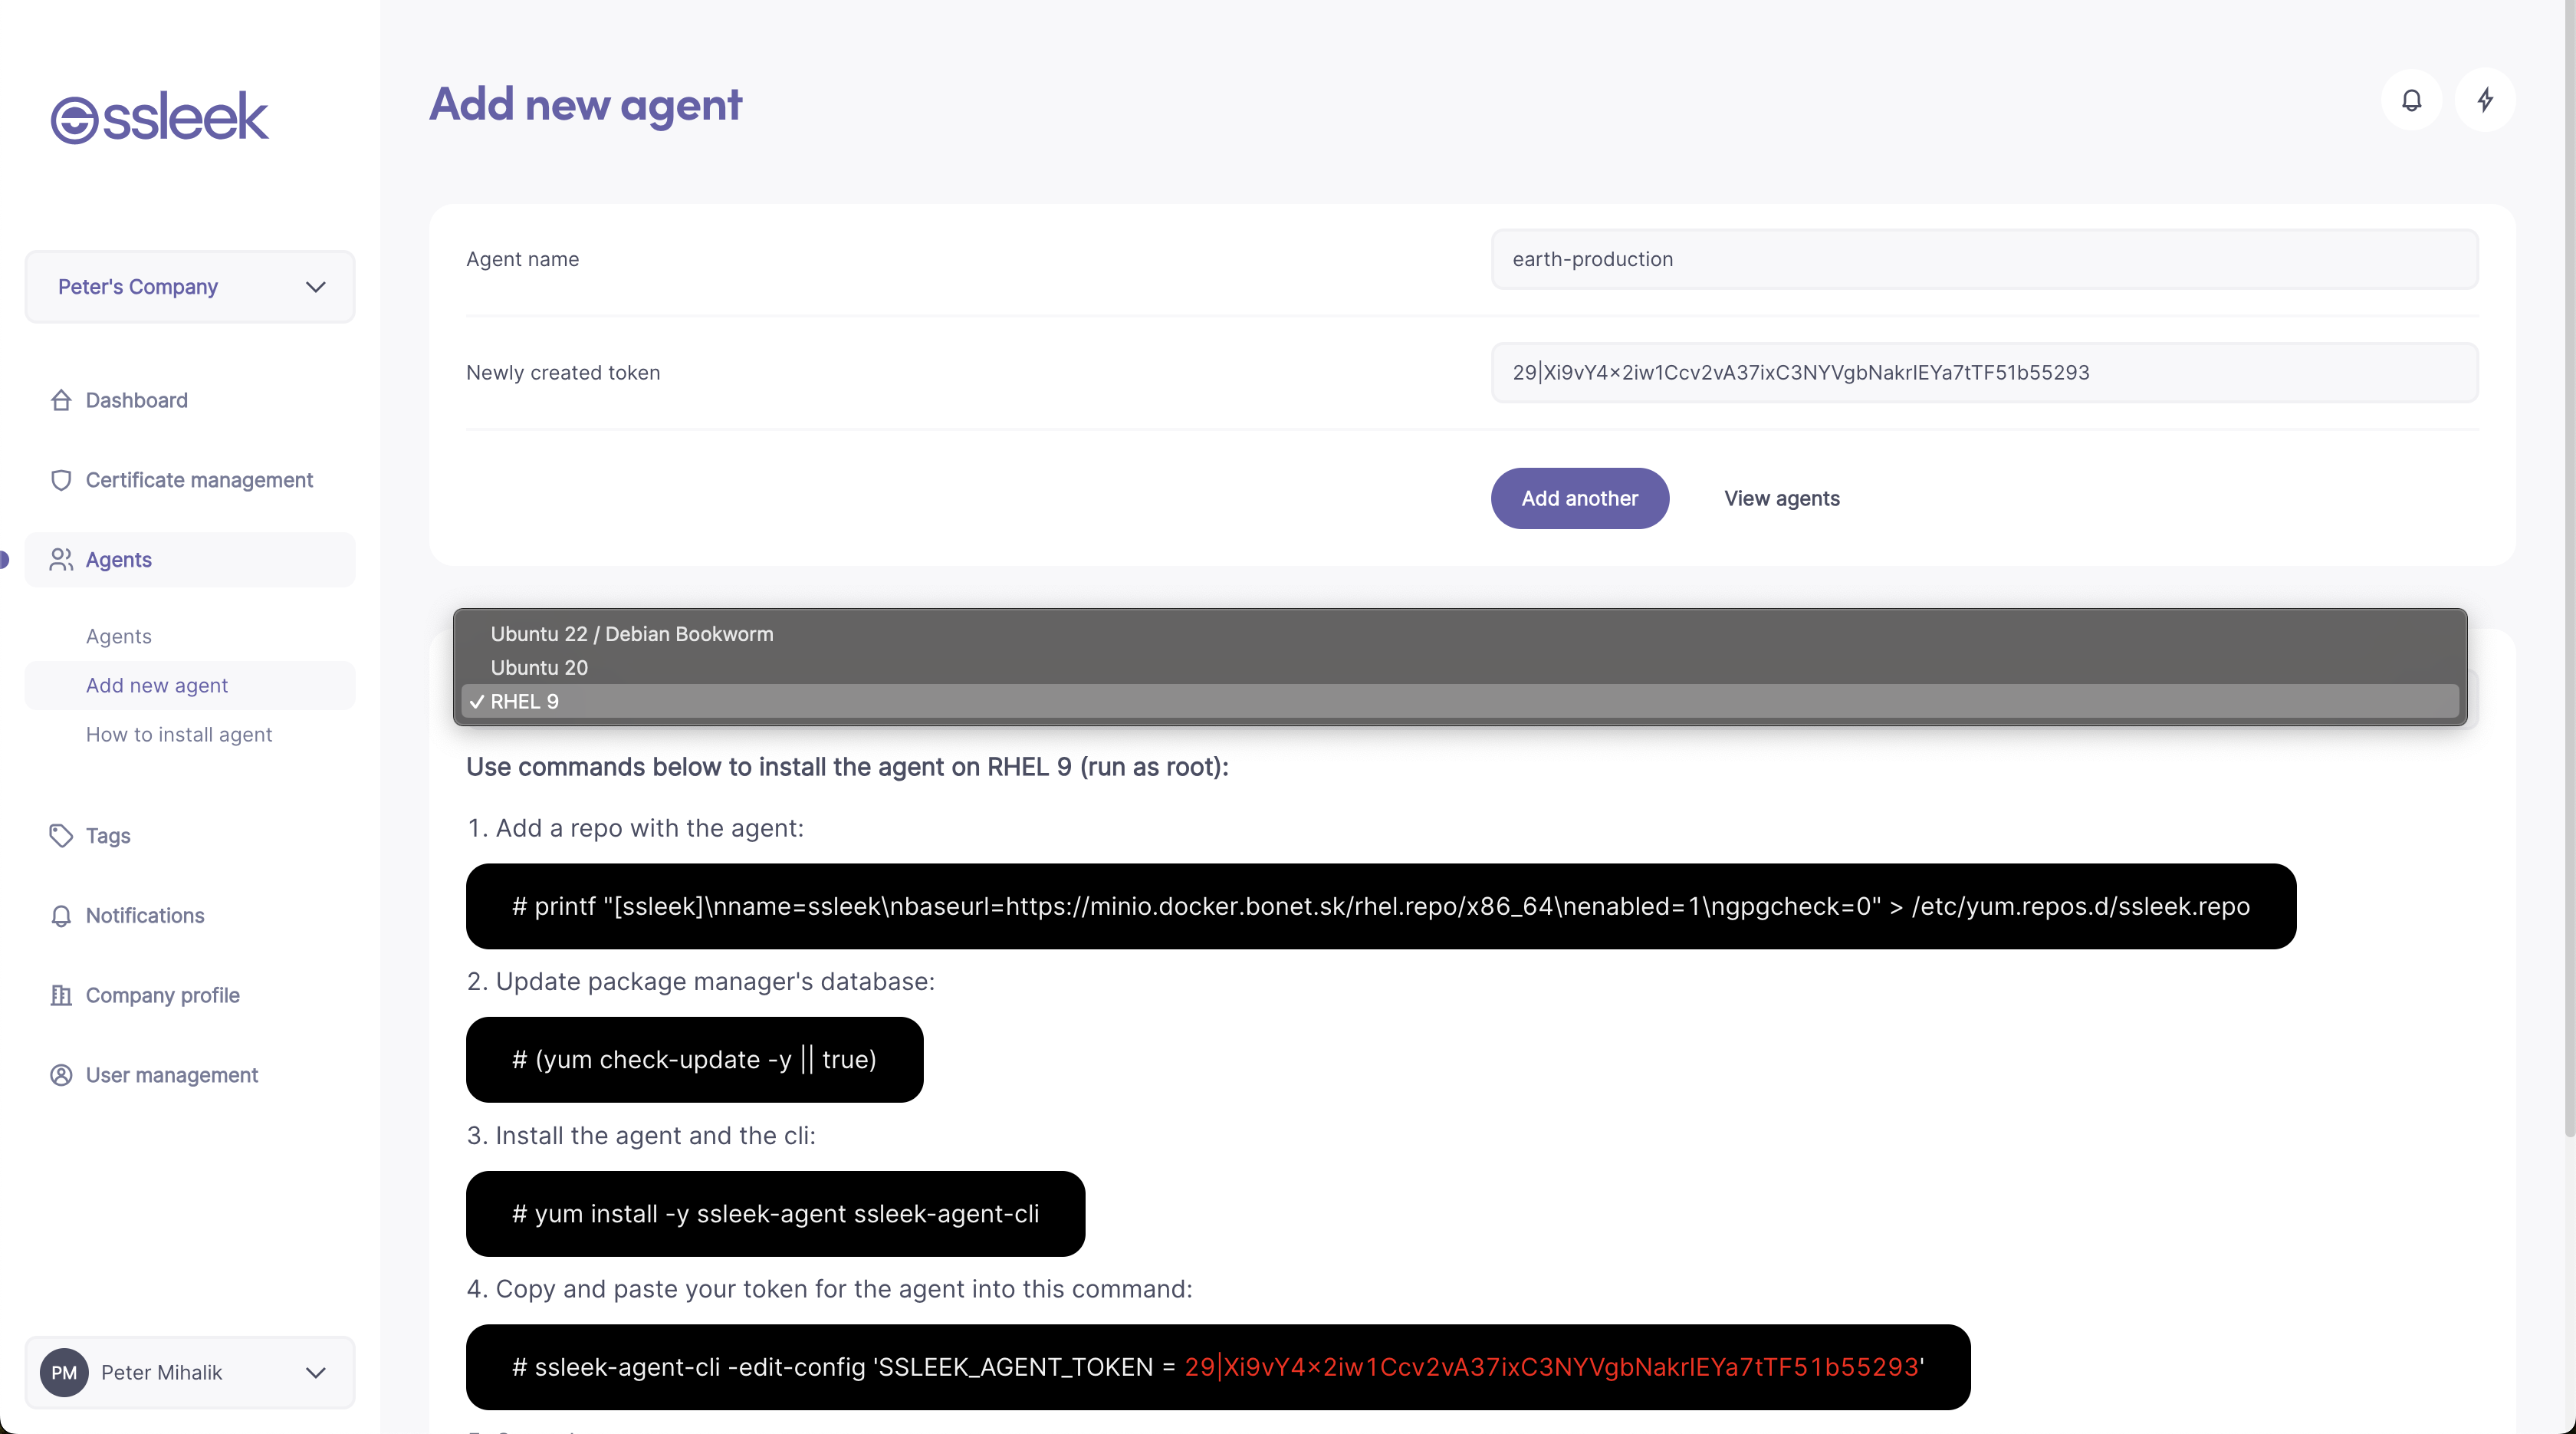Click the Notifications bell icon in sidebar
Image resolution: width=2576 pixels, height=1434 pixels.
point(61,916)
